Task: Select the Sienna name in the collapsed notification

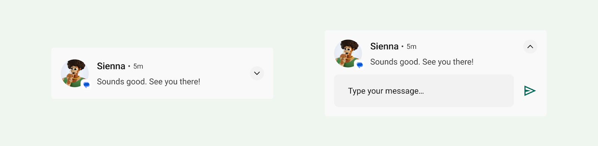Action: coord(111,66)
